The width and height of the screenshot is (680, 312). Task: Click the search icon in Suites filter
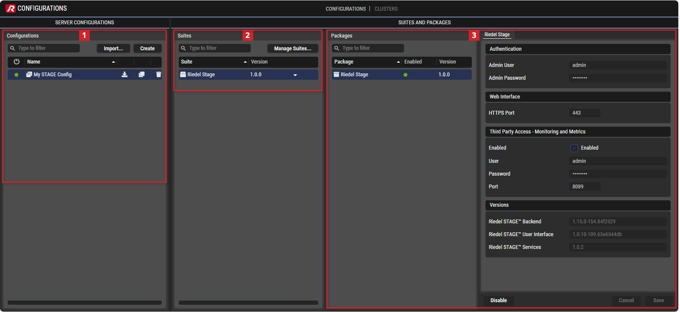[183, 49]
